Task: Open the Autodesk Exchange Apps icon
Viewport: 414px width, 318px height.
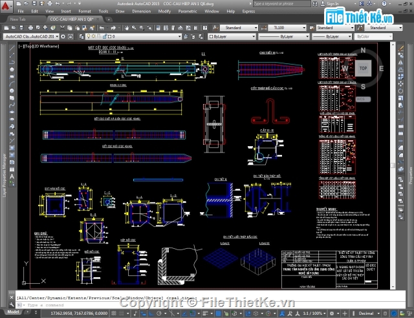Action: click(362, 4)
